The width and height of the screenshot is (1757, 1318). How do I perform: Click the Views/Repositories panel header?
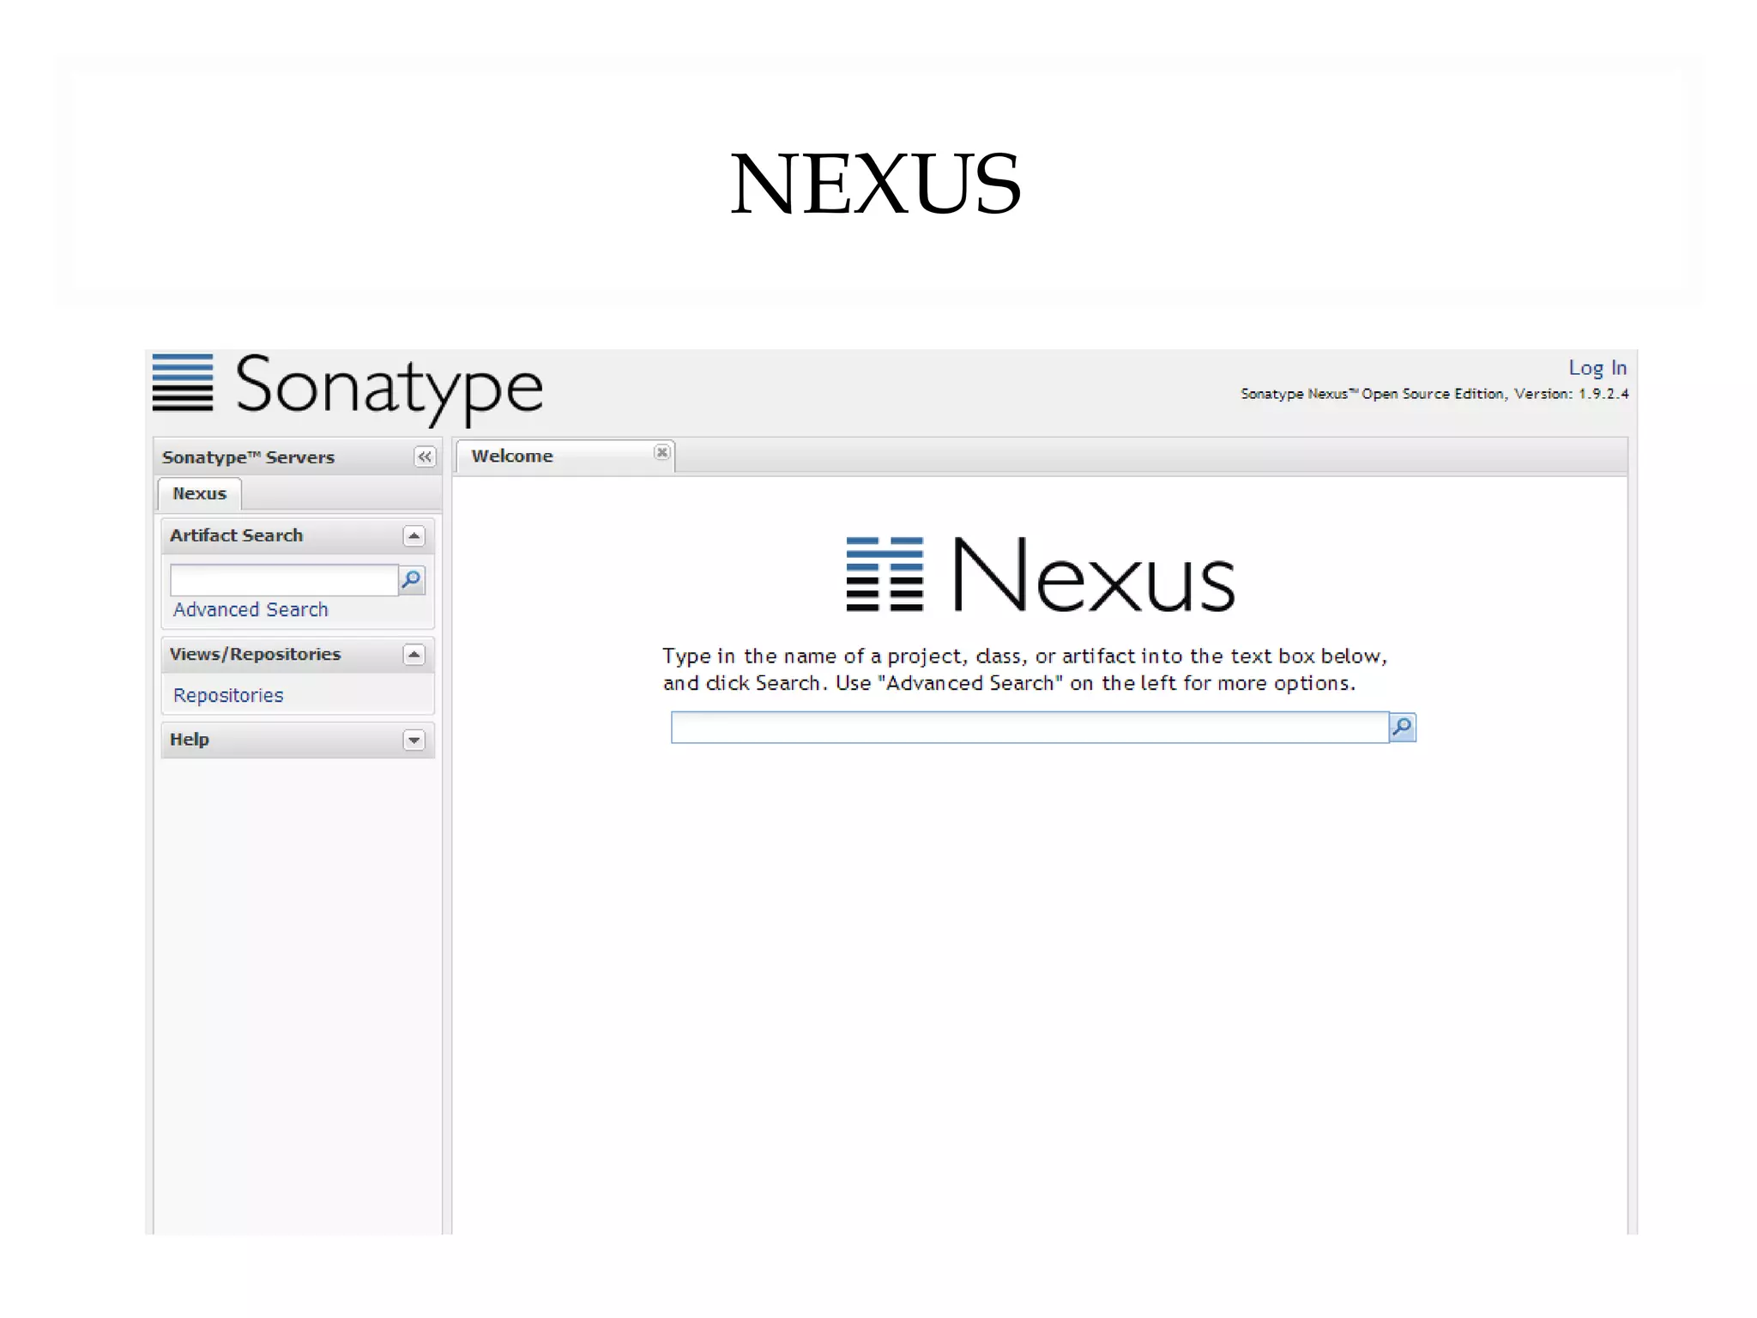click(297, 655)
